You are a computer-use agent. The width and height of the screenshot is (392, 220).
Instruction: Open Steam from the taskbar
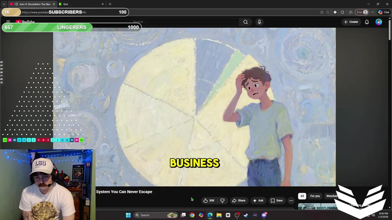coord(246,215)
